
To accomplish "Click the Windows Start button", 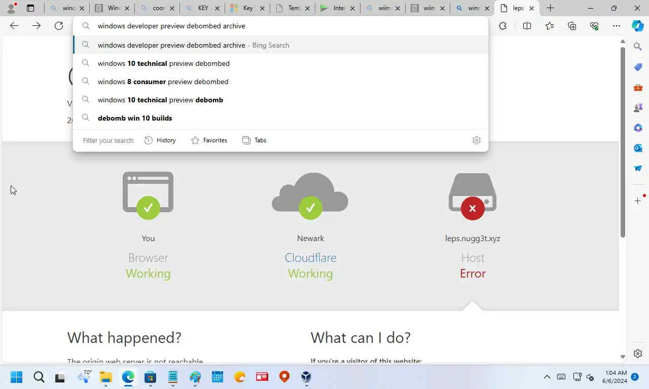I will pos(16,377).
